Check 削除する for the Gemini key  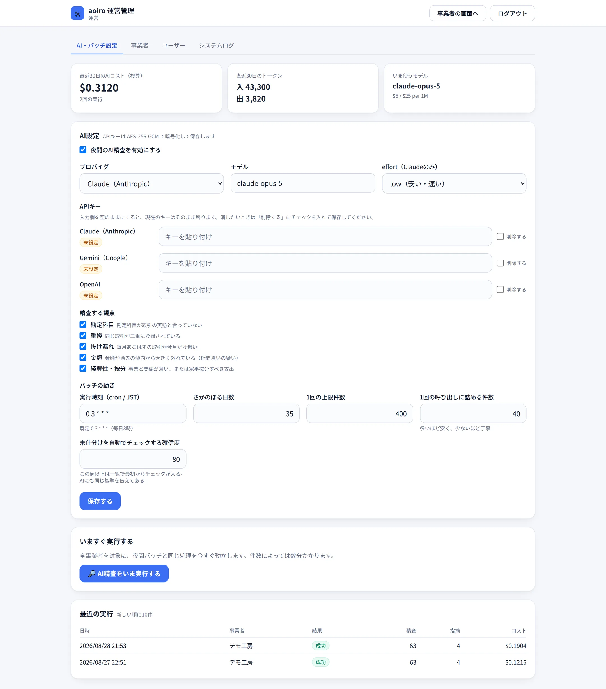coord(500,263)
